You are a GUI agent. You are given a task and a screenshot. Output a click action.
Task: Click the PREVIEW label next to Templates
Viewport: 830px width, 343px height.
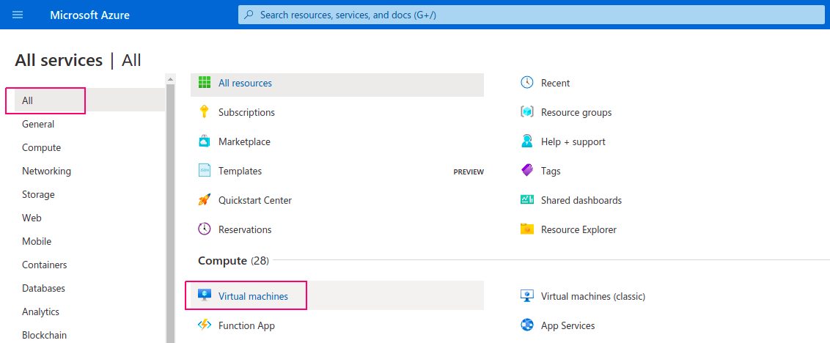469,172
